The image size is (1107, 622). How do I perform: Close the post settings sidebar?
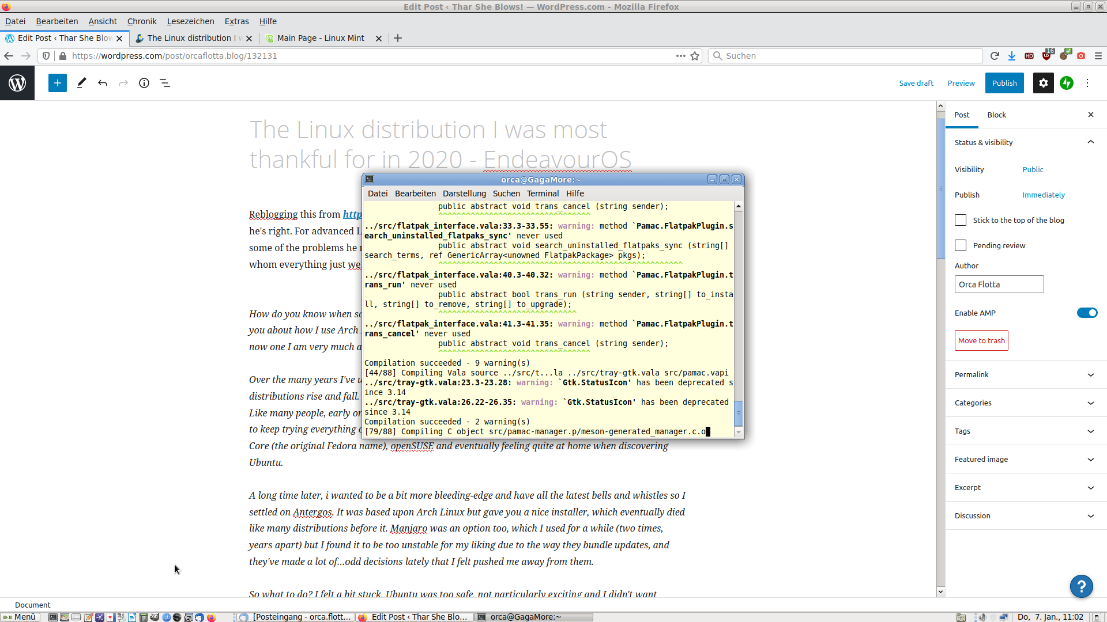pos(1091,115)
